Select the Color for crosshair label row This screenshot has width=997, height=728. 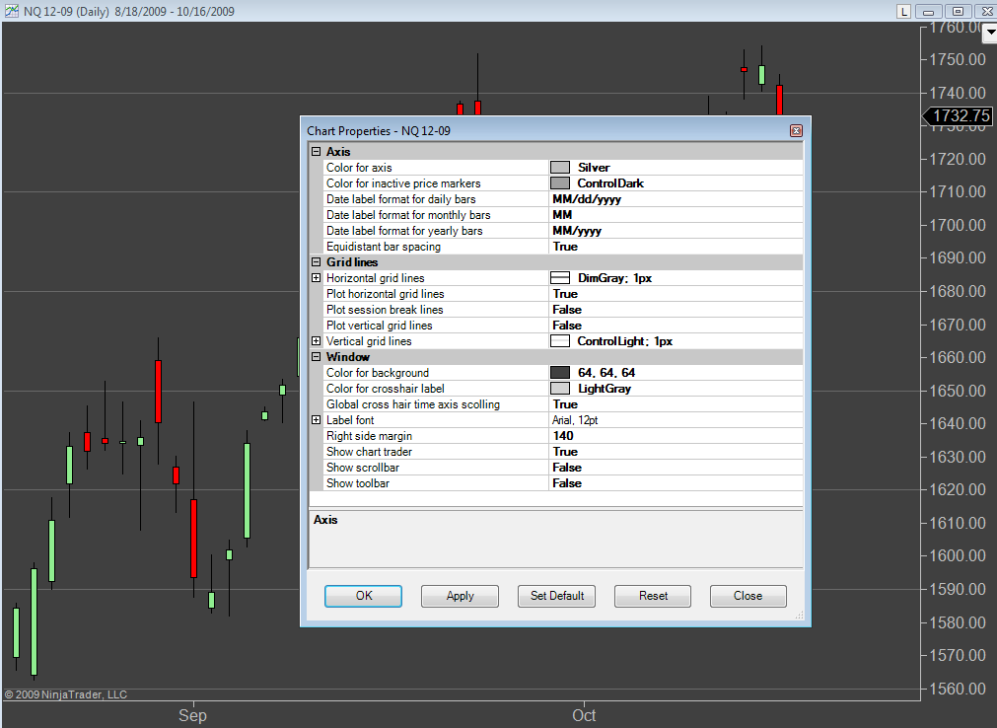(386, 389)
